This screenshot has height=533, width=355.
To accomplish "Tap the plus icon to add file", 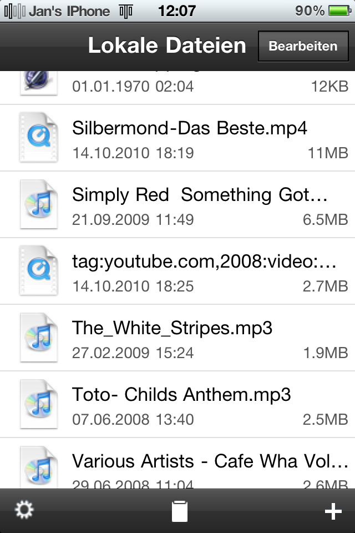I will coord(333,511).
